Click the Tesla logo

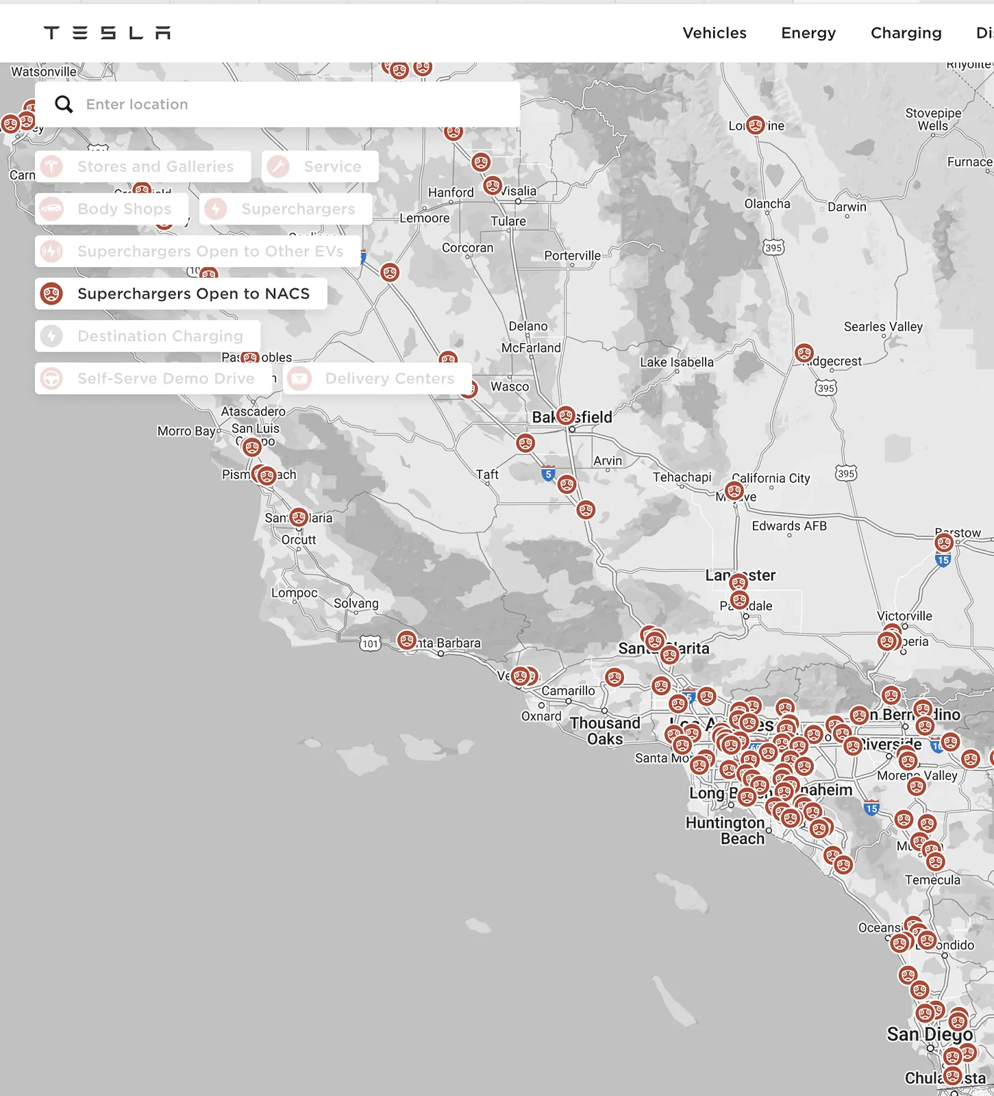(x=107, y=33)
